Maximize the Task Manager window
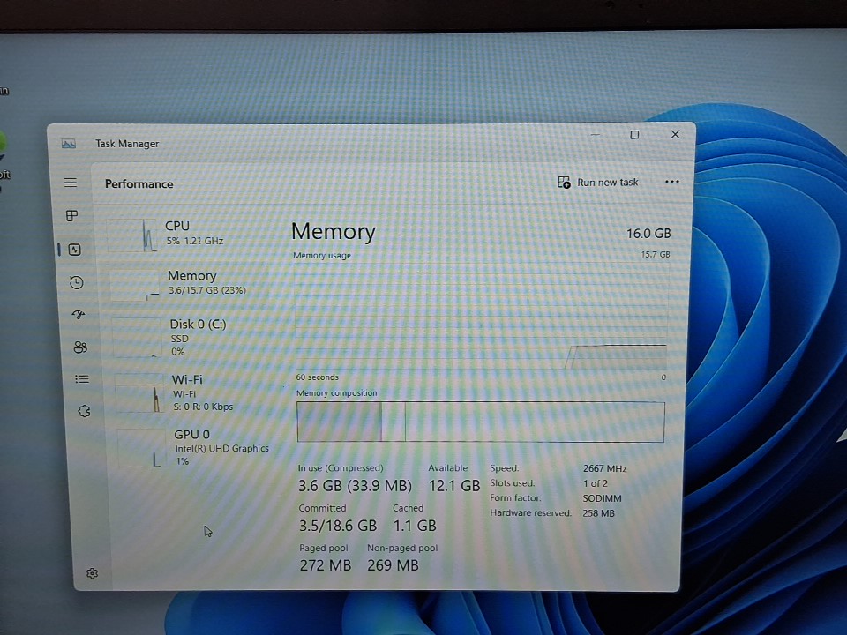847x635 pixels. point(634,135)
